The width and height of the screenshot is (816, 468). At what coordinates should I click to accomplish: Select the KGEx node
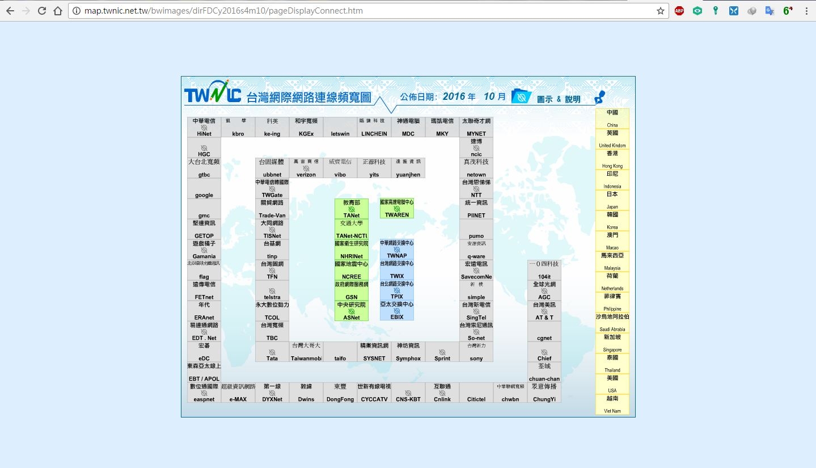coord(306,127)
